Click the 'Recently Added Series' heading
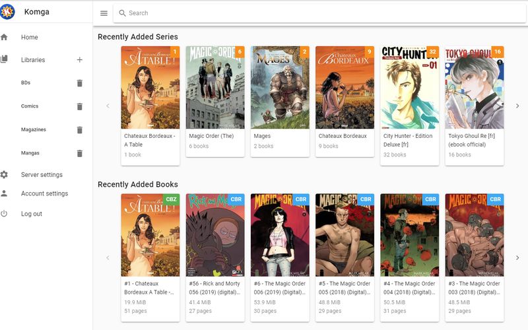The width and height of the screenshot is (528, 330). coord(138,37)
